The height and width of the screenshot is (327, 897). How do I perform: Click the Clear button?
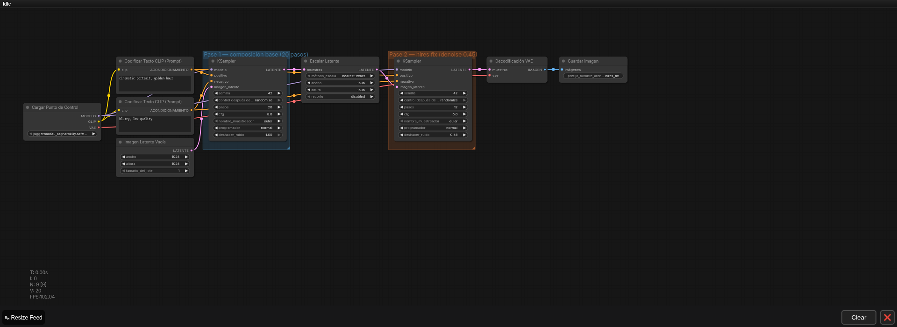coord(859,318)
